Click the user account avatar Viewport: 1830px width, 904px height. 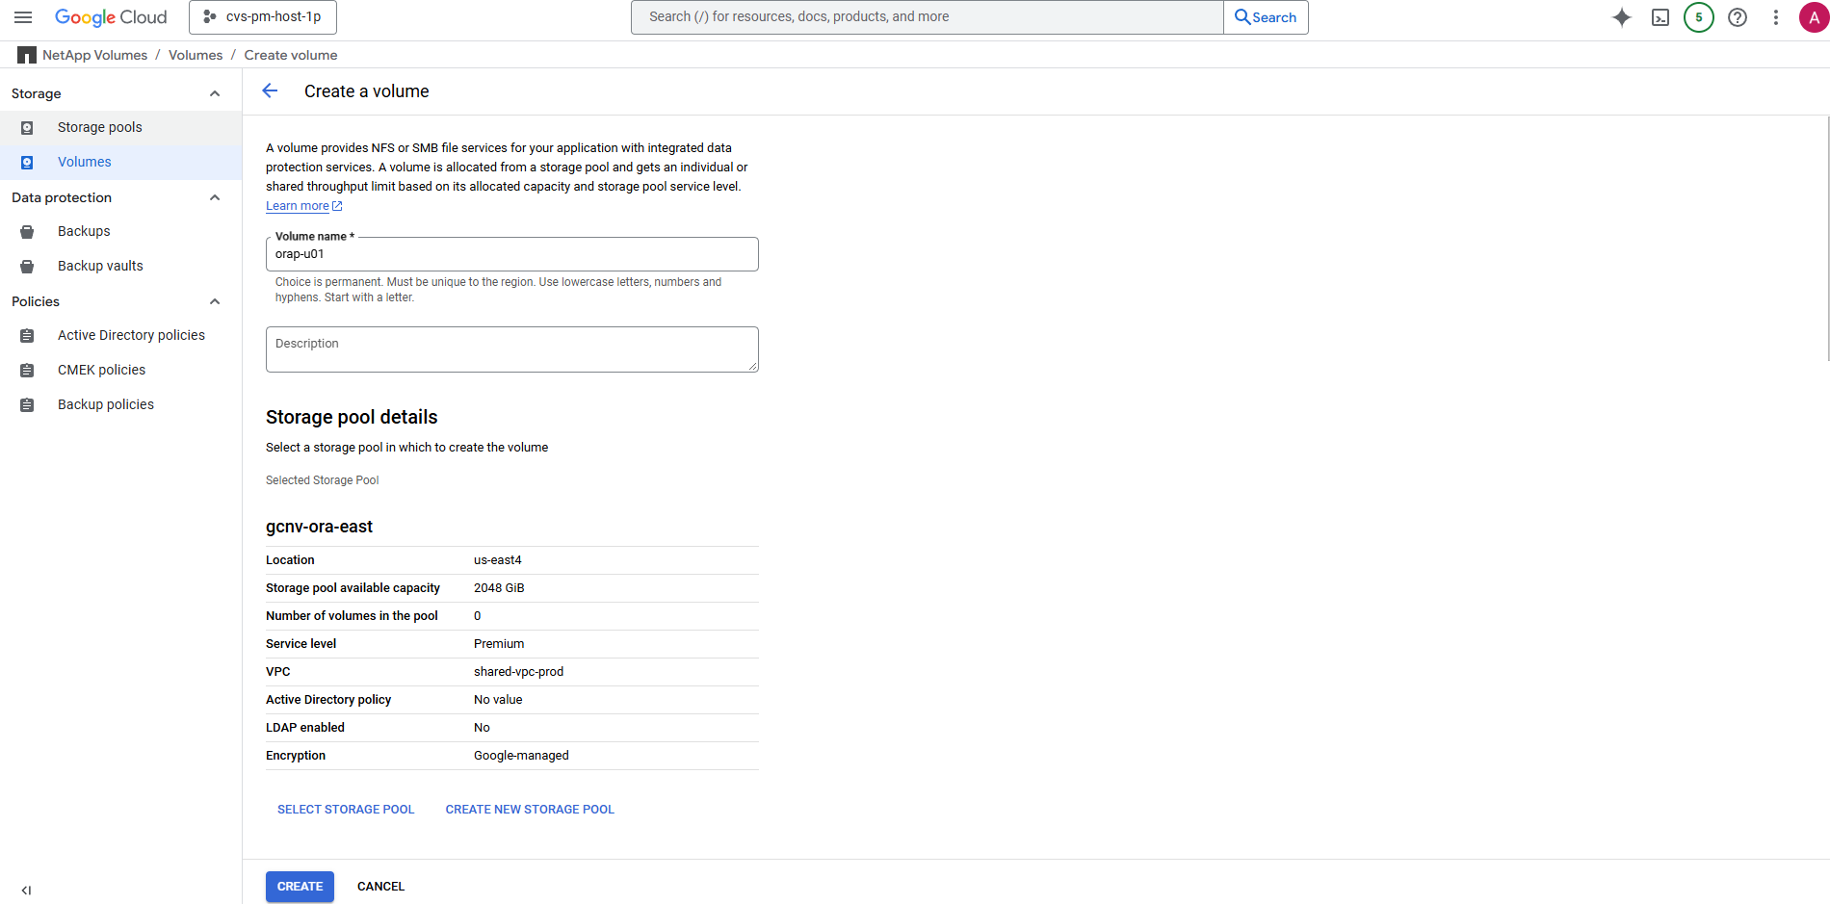coord(1814,17)
